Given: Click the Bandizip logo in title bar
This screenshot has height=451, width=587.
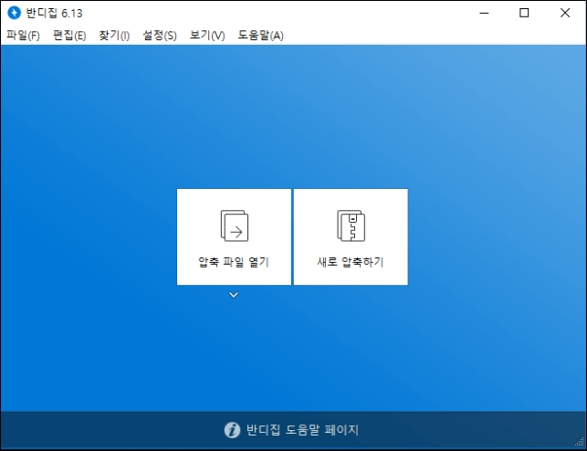Looking at the screenshot, I should point(15,13).
